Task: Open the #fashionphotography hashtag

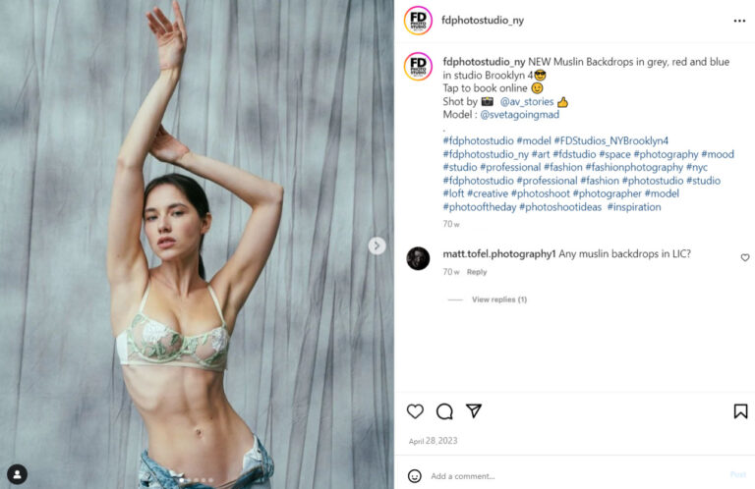Action: (x=634, y=167)
